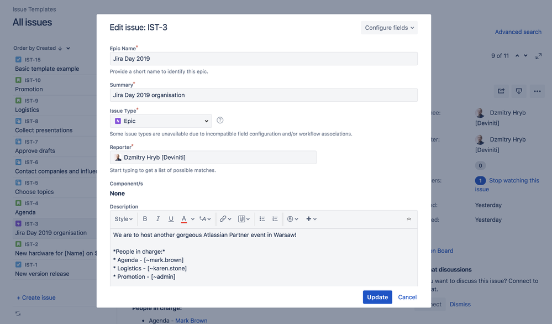552x324 pixels.
Task: Open the Configure fields dropdown
Action: pos(389,27)
